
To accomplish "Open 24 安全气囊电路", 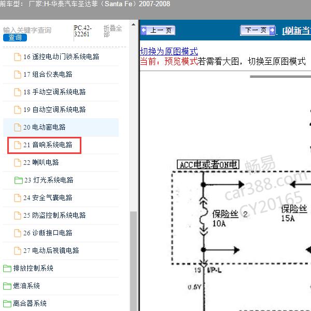I will tap(48, 198).
